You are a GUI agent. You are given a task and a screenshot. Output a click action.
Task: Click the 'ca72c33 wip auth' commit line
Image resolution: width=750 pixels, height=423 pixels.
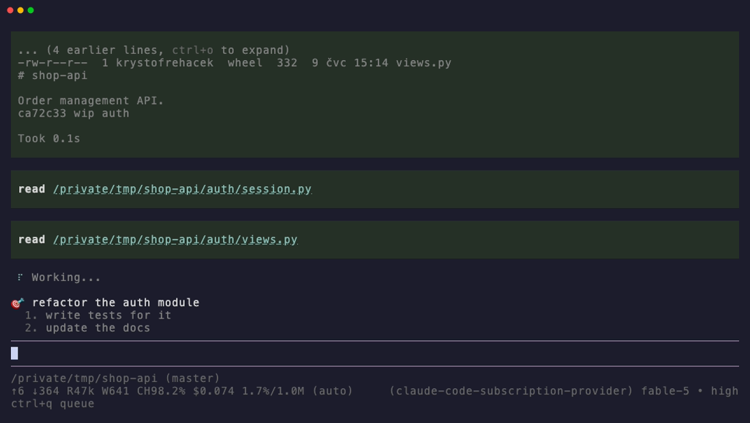point(74,113)
